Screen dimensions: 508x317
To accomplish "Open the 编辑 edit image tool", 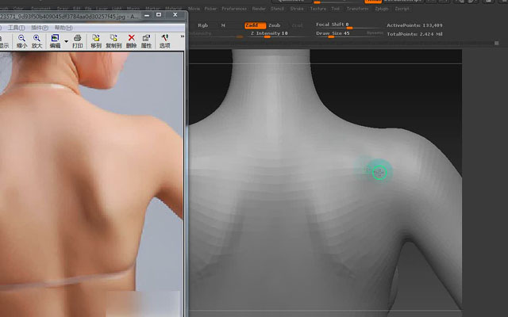I will pos(55,41).
